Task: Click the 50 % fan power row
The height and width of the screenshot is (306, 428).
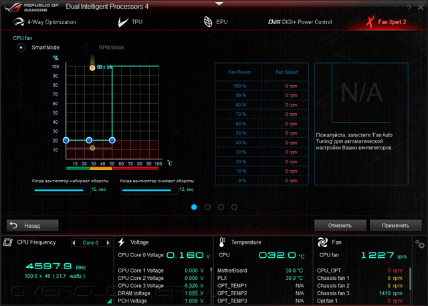Action: 261,133
